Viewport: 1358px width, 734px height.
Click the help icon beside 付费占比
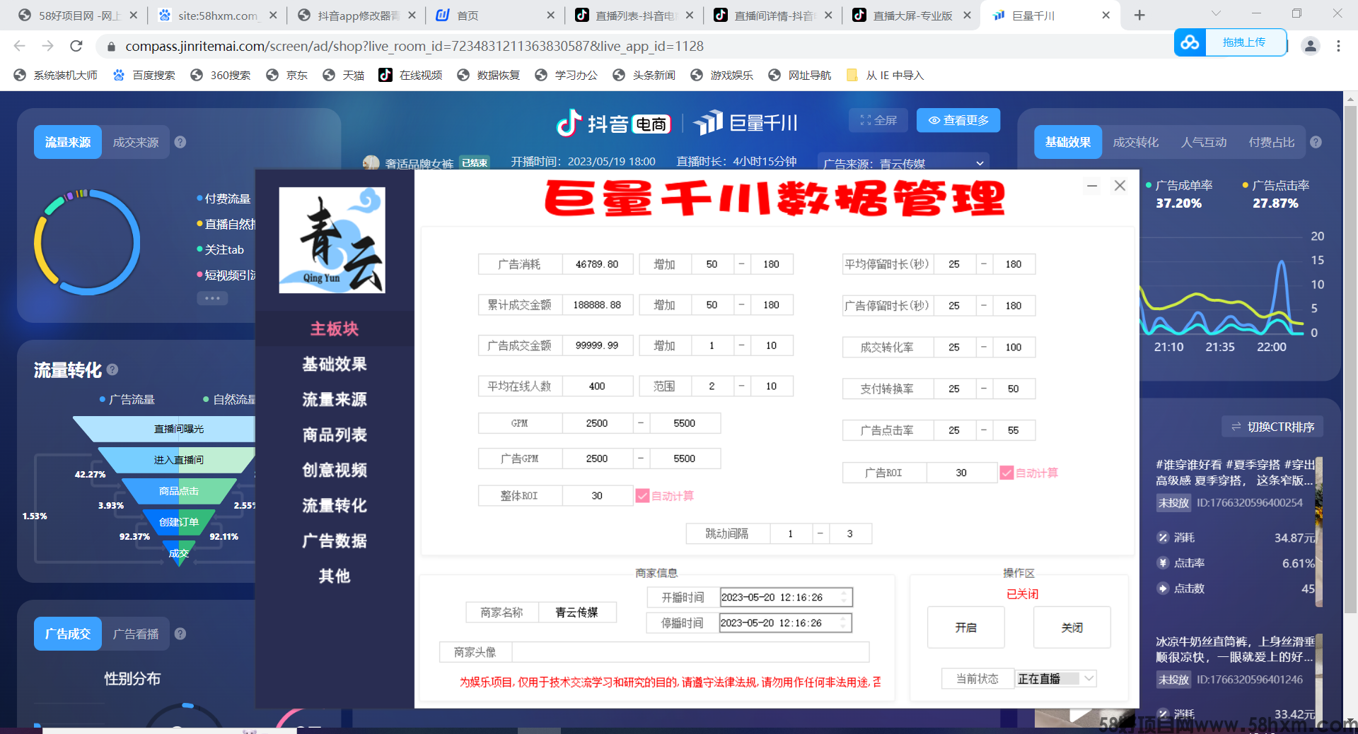coord(1316,142)
